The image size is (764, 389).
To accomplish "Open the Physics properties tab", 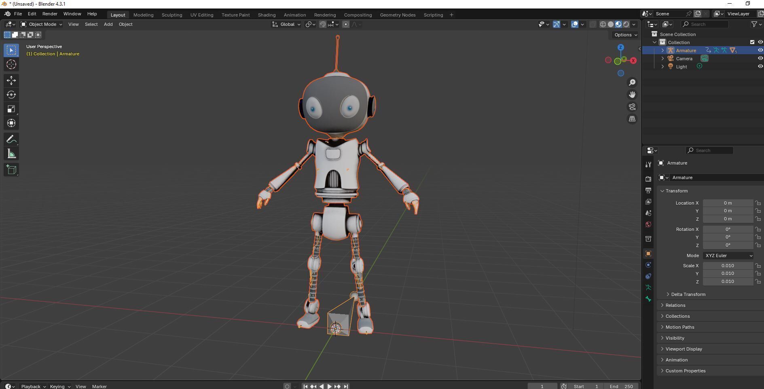I will coord(648,265).
